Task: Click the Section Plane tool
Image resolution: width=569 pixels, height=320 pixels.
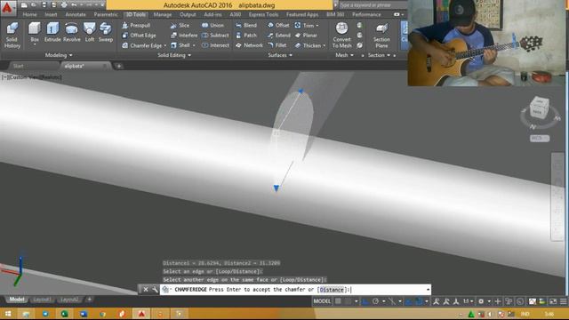Action: [381, 36]
